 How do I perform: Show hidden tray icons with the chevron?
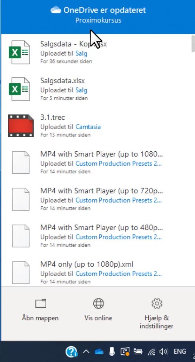point(86,352)
